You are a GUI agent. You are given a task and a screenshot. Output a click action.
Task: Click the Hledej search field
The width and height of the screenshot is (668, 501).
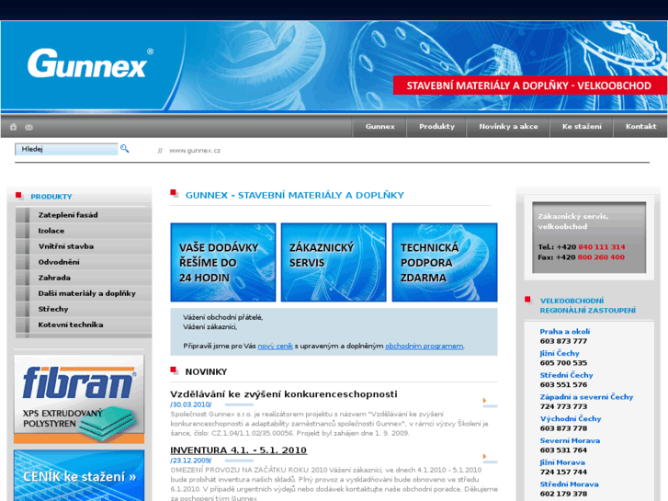(x=66, y=149)
